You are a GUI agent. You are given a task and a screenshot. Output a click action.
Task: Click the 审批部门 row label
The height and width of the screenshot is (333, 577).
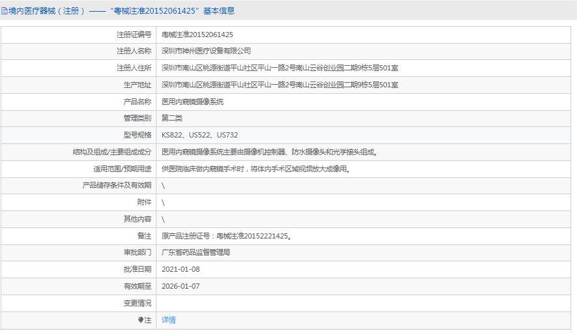click(138, 252)
